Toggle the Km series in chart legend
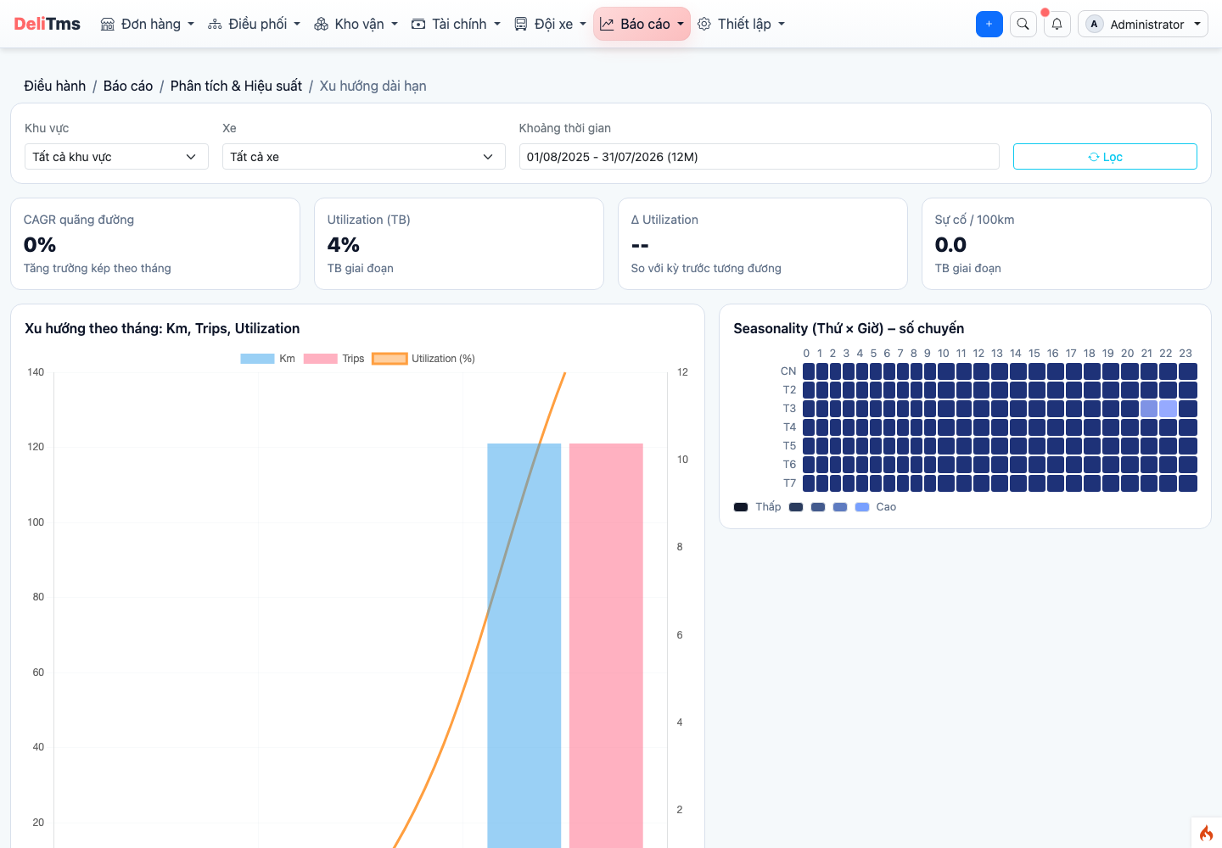Screen dimensions: 1222x848 tap(267, 359)
